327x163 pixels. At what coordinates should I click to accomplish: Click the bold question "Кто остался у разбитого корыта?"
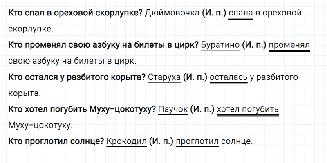77,77
